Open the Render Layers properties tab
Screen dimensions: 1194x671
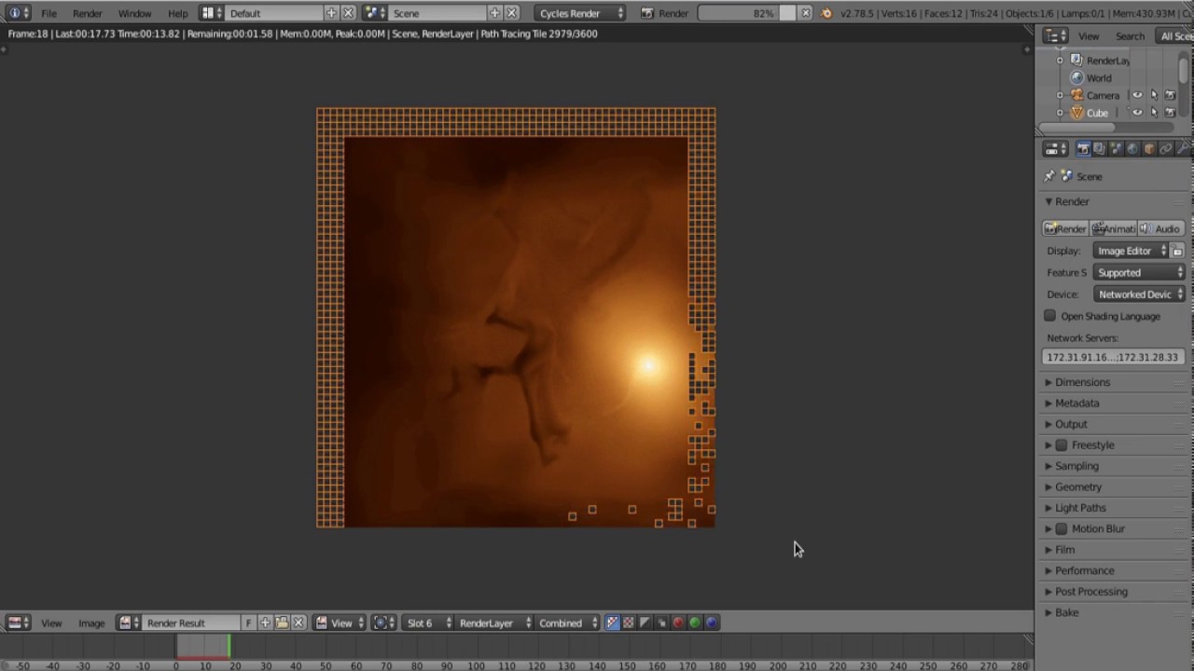[x=1099, y=149]
